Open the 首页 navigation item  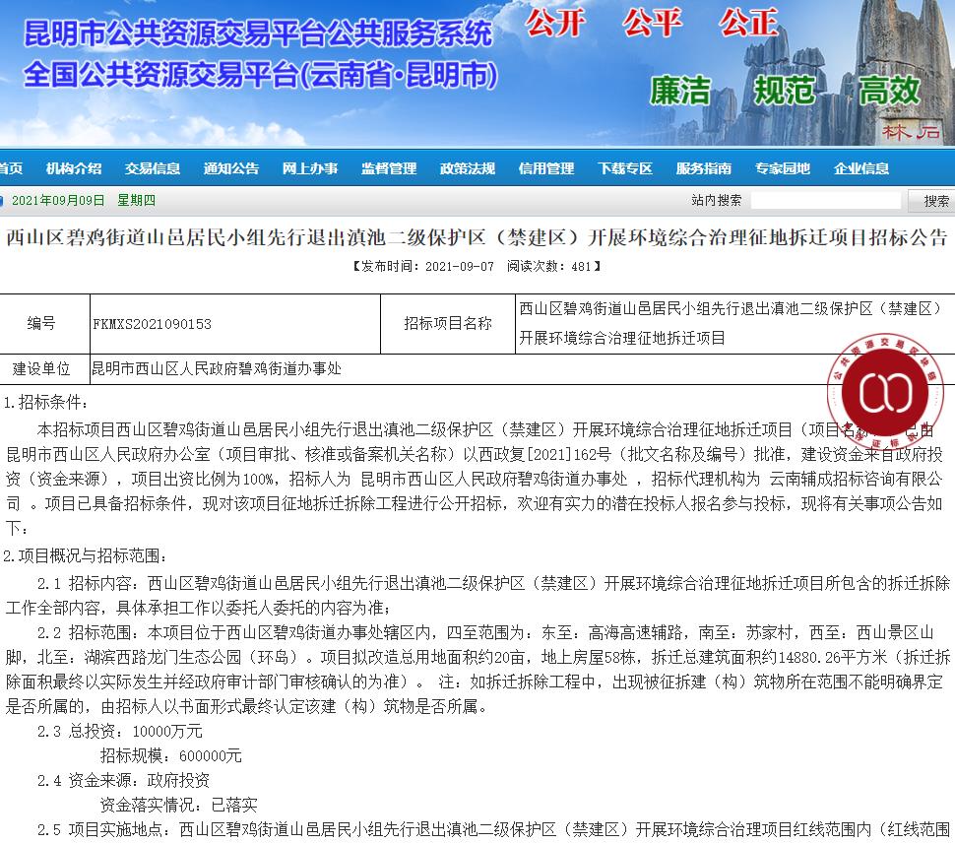click(x=11, y=168)
